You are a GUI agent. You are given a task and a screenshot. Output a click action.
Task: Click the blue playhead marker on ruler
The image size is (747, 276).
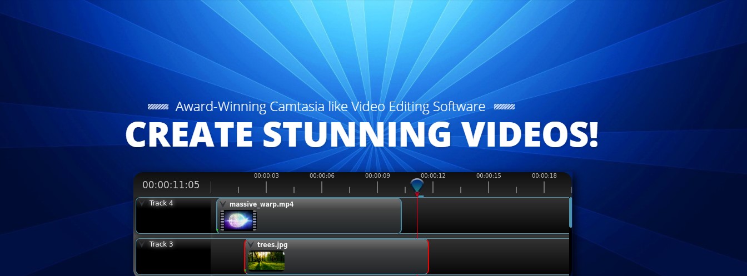tap(417, 186)
